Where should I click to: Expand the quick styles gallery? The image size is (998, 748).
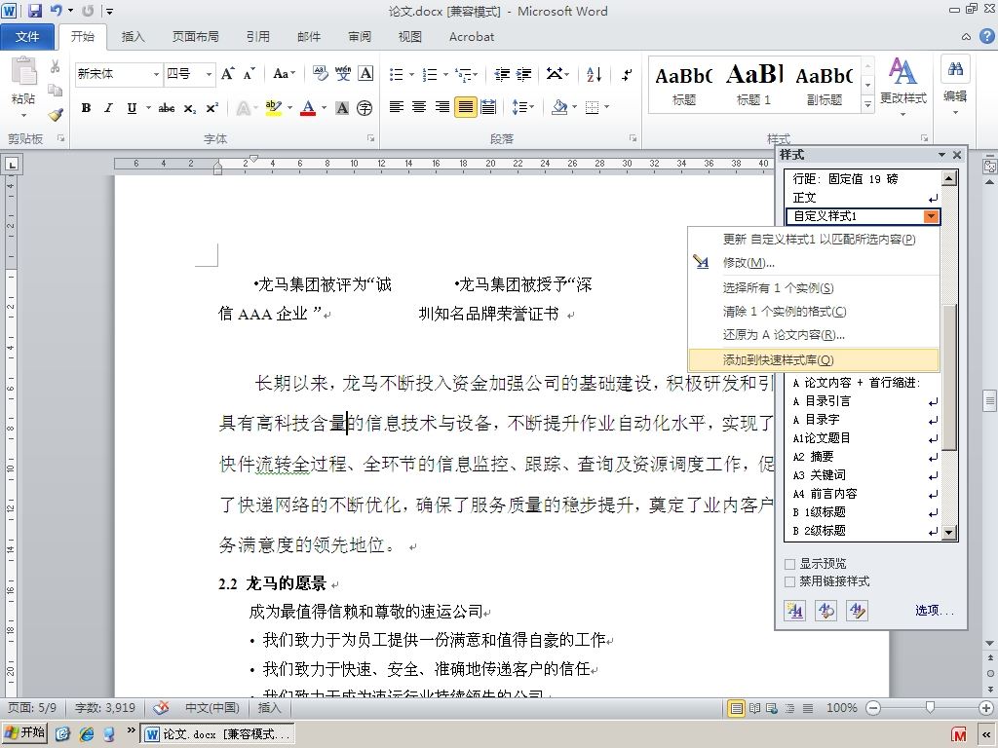coord(867,104)
